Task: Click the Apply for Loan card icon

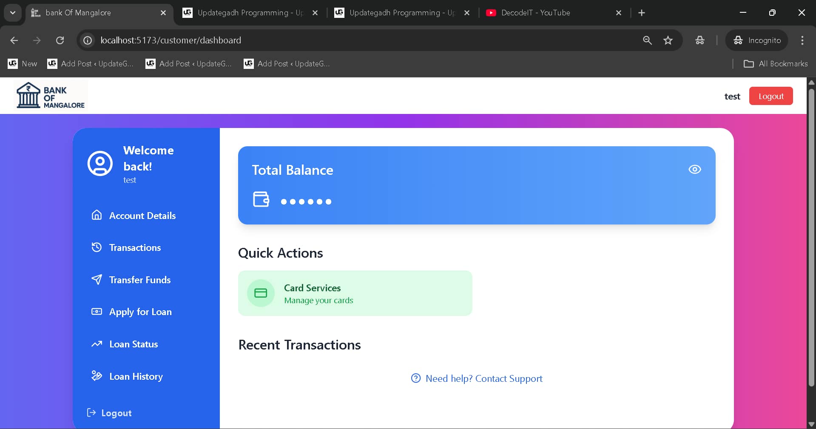Action: click(x=97, y=312)
